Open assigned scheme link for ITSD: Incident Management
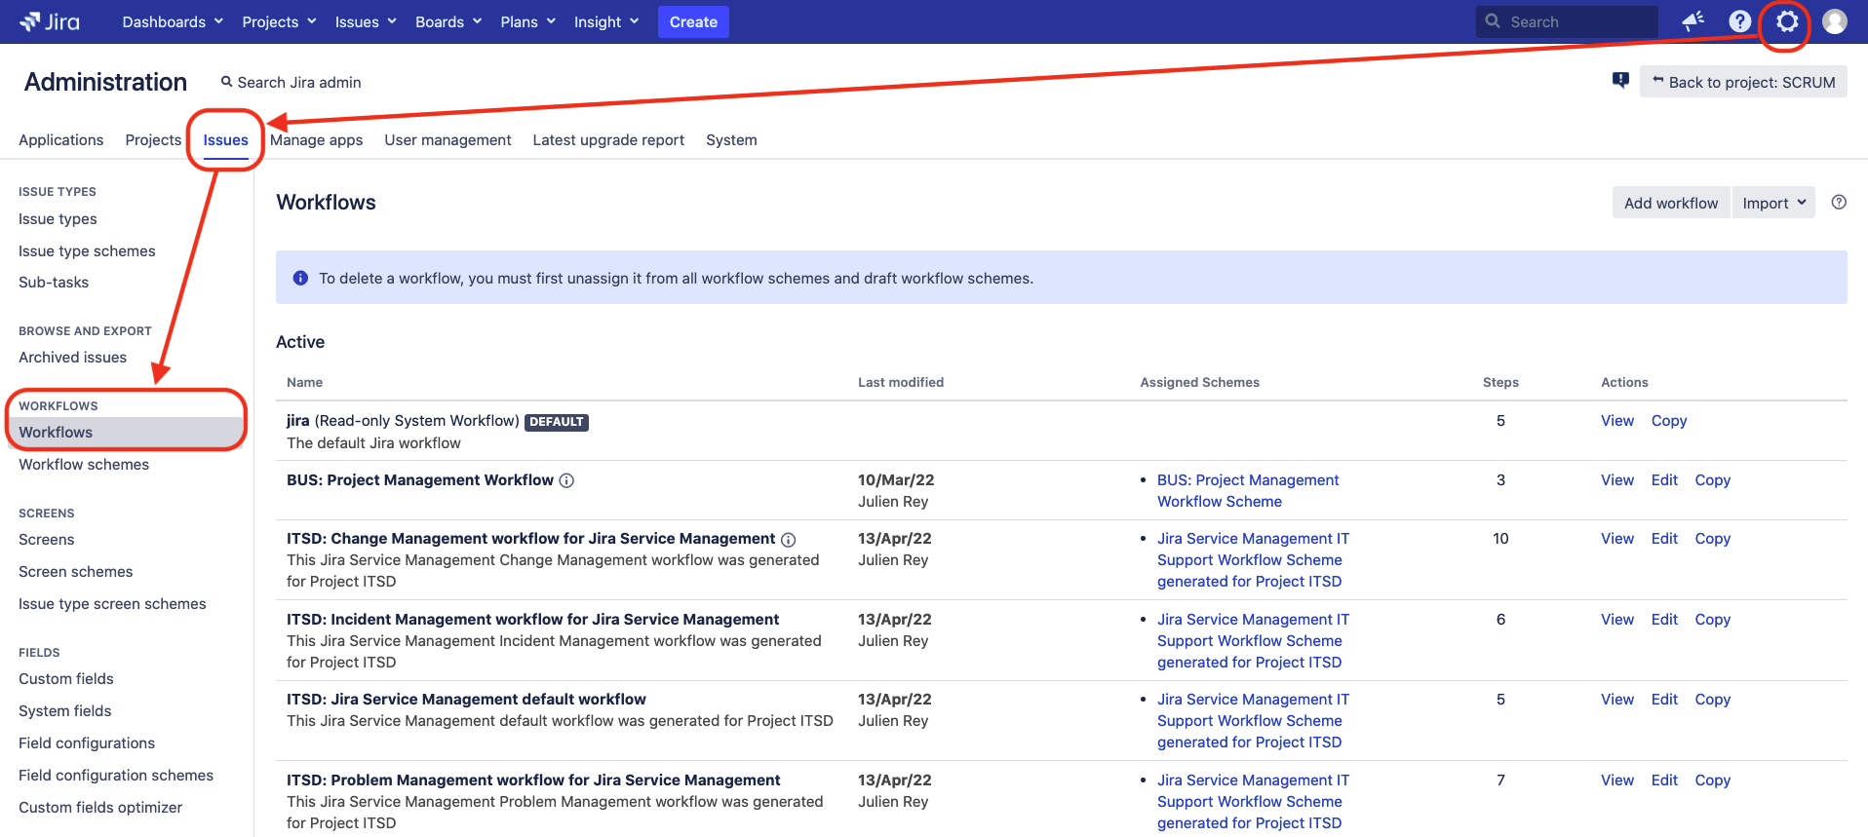Viewport: 1868px width, 837px height. pos(1253,641)
